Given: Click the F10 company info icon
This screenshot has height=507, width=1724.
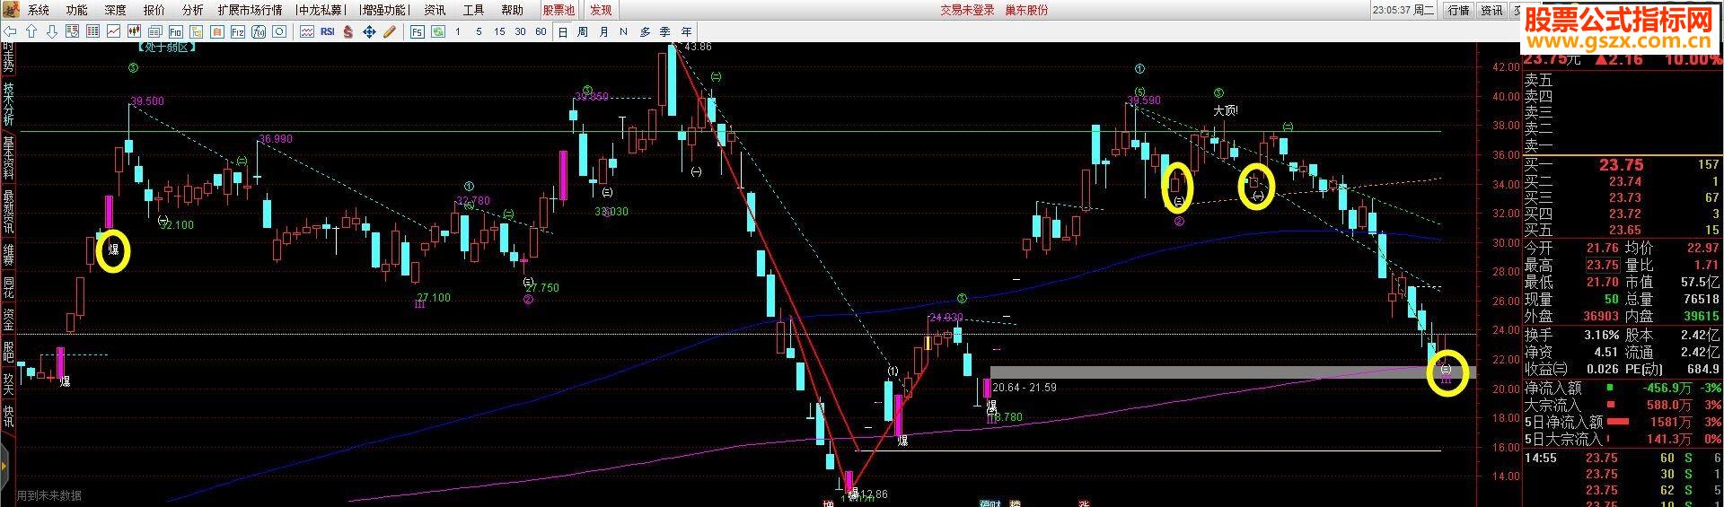Looking at the screenshot, I should 175,31.
